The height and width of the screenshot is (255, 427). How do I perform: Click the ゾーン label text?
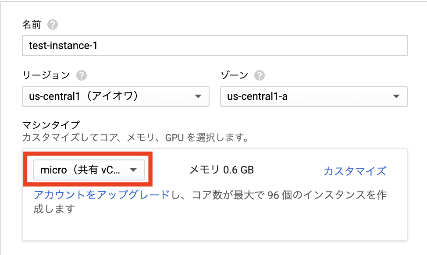pos(235,75)
